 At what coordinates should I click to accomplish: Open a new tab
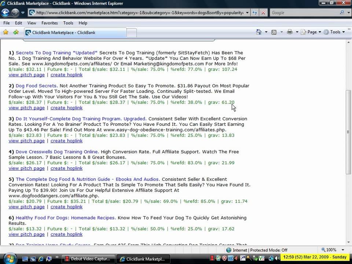(132, 33)
